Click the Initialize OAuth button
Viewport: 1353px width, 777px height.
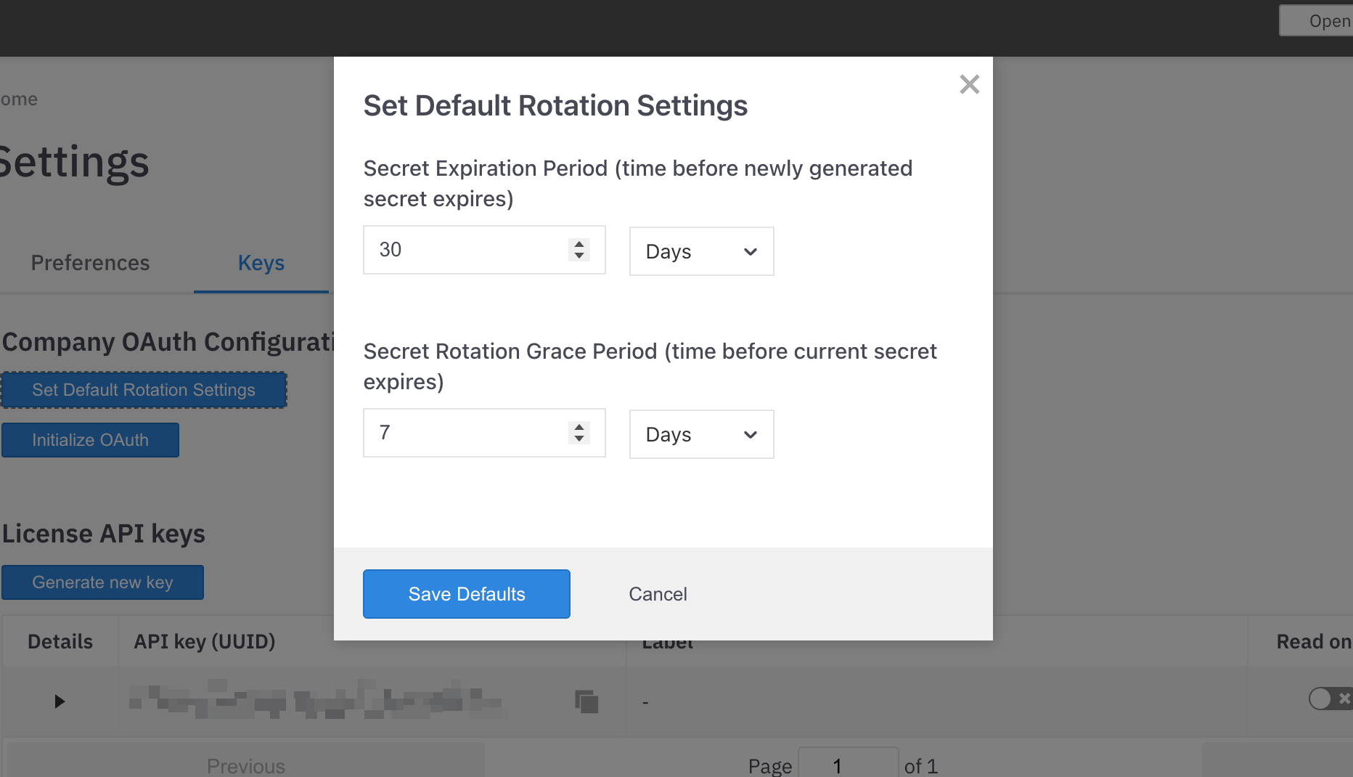point(90,440)
